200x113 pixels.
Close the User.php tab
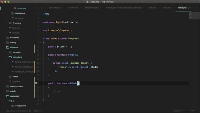click(x=158, y=8)
